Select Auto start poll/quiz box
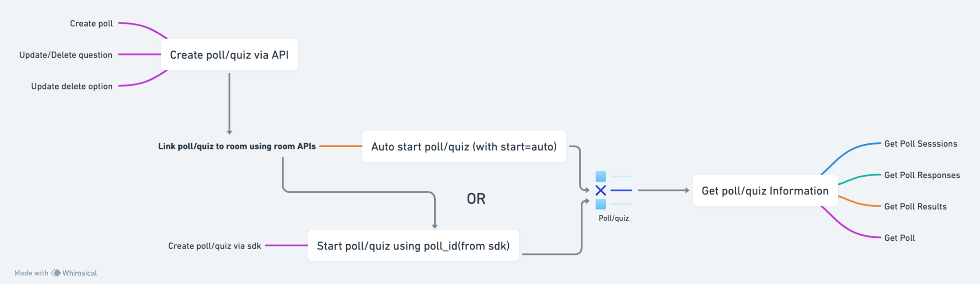Image resolution: width=980 pixels, height=284 pixels. point(464,146)
